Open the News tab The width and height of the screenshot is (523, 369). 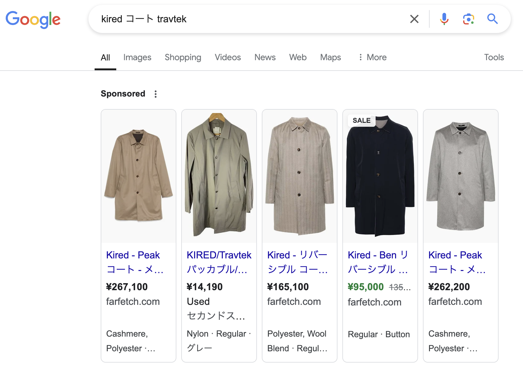tap(265, 57)
